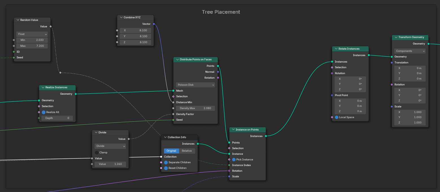This screenshot has width=440, height=192.
Task: Click the Distance Min input socket
Action: point(173,102)
